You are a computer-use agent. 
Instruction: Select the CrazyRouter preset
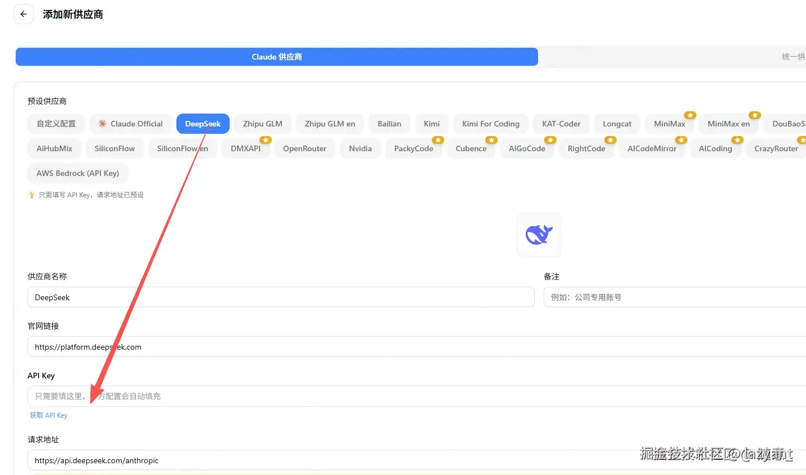point(776,148)
